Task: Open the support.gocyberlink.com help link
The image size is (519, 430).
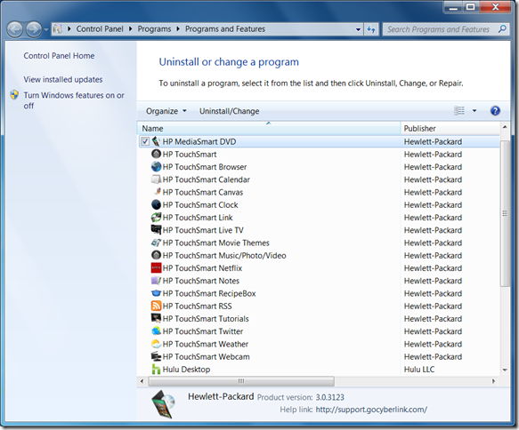Action: [371, 410]
